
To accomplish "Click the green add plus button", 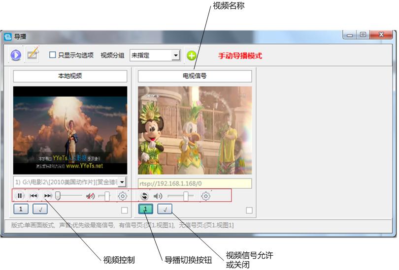I will click(191, 56).
